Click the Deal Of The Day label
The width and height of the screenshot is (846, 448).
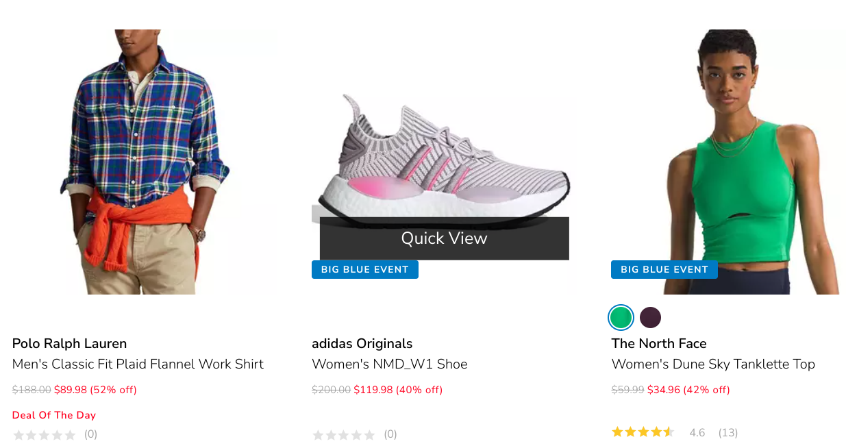point(54,415)
